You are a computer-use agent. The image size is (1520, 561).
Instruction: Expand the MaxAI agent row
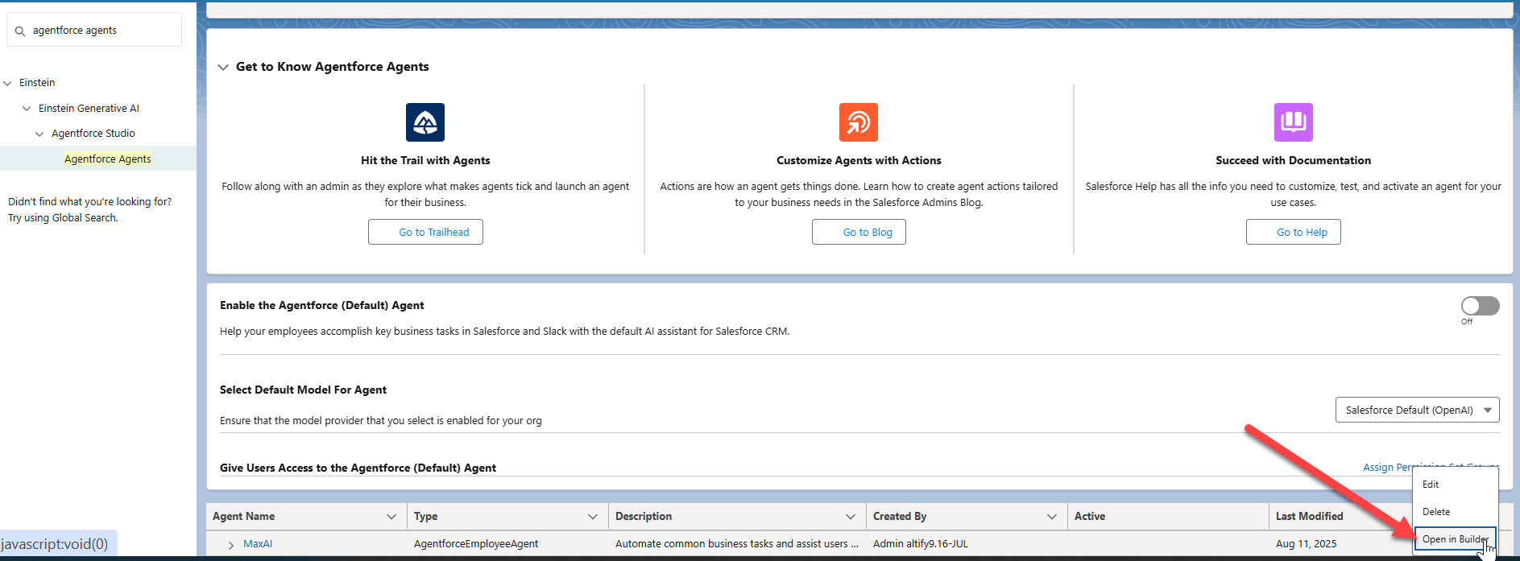231,545
